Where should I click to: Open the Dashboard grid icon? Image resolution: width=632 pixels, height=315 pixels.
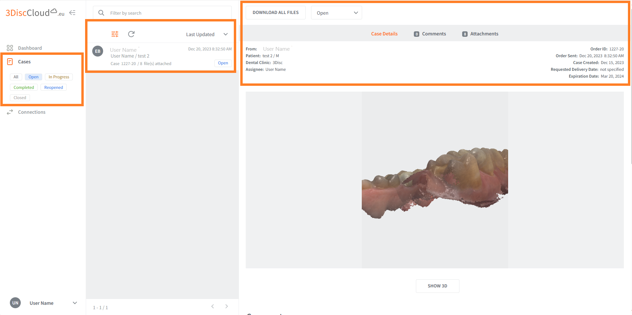click(x=10, y=48)
